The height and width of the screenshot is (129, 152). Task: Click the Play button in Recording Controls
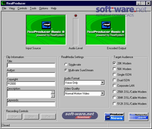coord(48,117)
